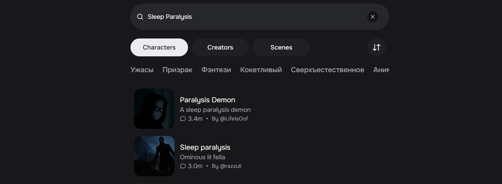Switch to the Creators tab

click(220, 47)
